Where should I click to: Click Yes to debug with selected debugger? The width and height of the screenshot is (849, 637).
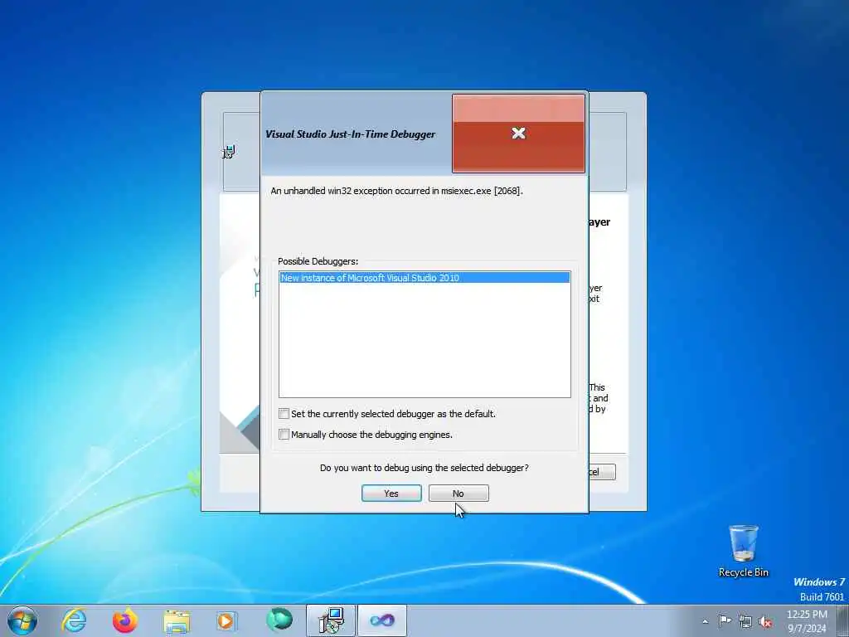point(391,494)
